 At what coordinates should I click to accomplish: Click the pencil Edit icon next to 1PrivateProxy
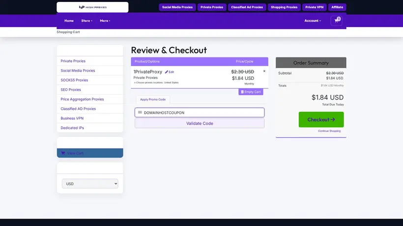tap(170, 72)
